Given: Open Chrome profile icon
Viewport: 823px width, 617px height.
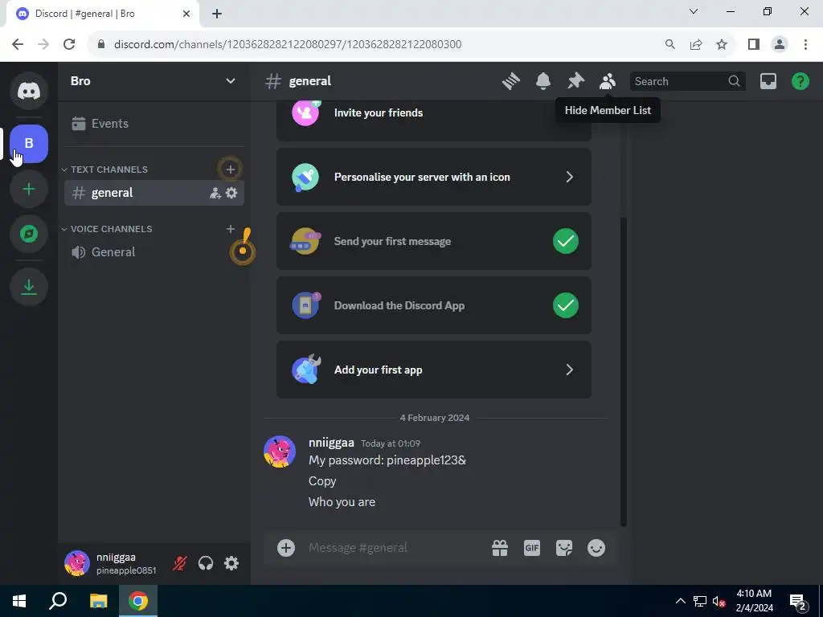Looking at the screenshot, I should tap(780, 44).
